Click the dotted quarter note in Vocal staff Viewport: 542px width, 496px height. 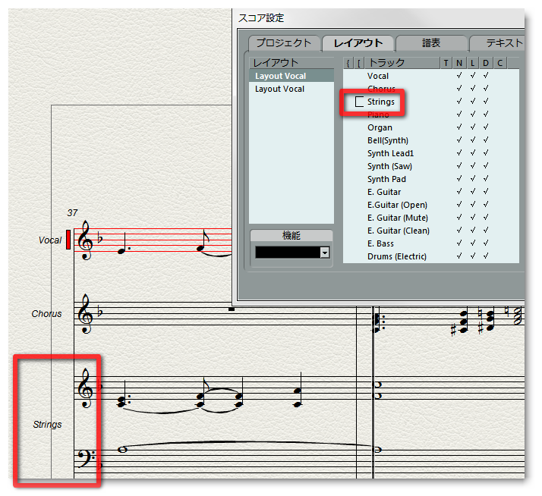123,244
